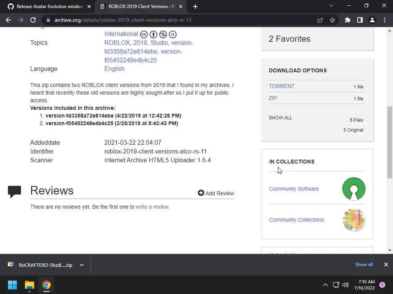Open the English language link
The width and height of the screenshot is (393, 294).
click(114, 69)
